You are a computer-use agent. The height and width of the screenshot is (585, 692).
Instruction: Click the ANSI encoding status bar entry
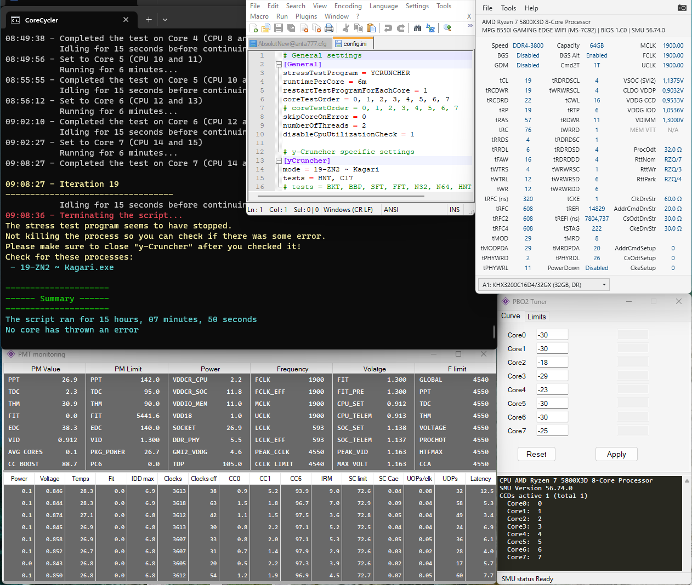point(391,210)
